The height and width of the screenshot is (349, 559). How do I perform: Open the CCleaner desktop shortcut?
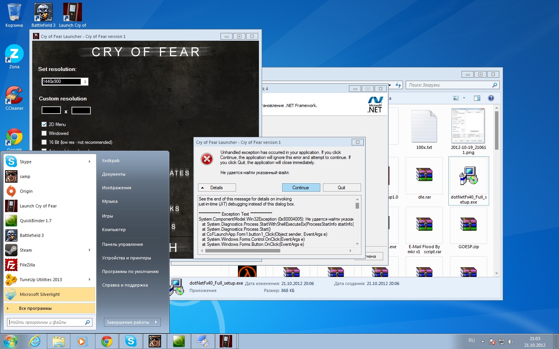tap(14, 98)
